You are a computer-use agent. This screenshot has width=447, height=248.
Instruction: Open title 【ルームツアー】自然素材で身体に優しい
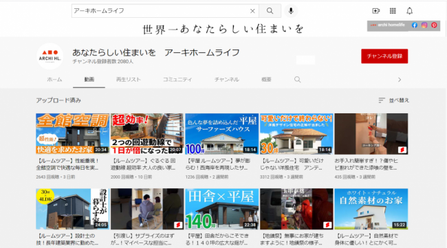point(367,240)
